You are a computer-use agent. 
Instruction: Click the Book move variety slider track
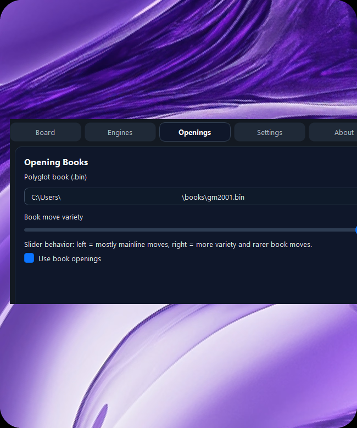(x=191, y=230)
